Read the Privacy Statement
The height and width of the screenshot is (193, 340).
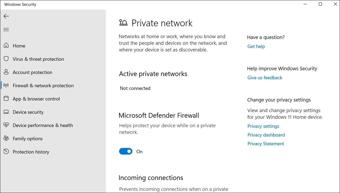click(265, 143)
